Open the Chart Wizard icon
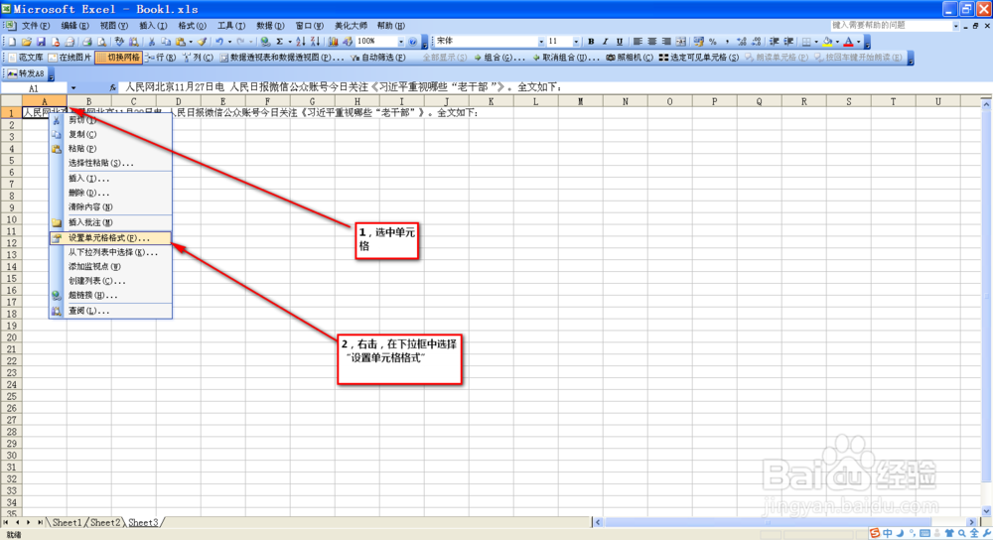 tap(333, 42)
